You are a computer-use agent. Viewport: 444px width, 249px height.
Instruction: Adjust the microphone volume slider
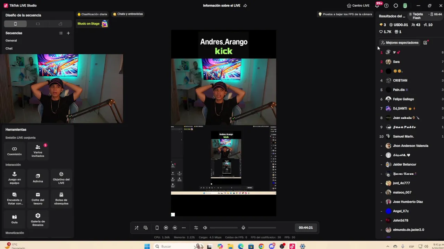[x=262, y=228]
